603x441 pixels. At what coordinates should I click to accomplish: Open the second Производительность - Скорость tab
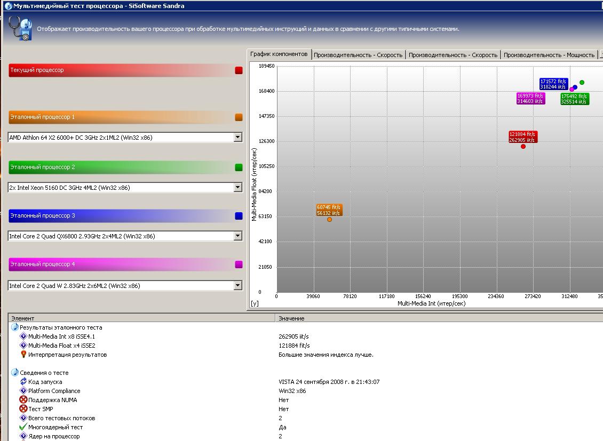pyautogui.click(x=453, y=55)
